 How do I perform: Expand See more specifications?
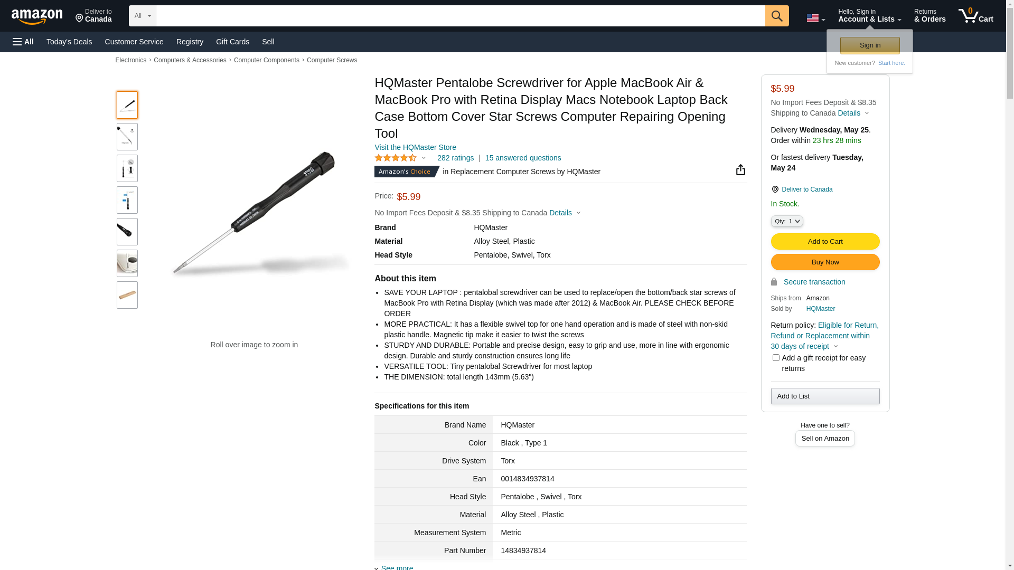[397, 567]
